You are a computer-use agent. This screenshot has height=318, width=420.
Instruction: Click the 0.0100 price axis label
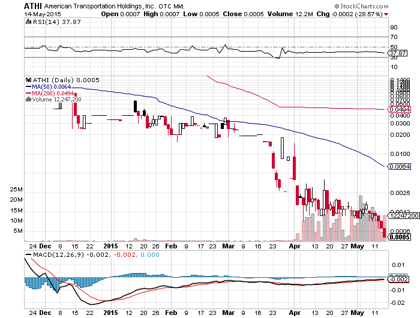click(400, 154)
